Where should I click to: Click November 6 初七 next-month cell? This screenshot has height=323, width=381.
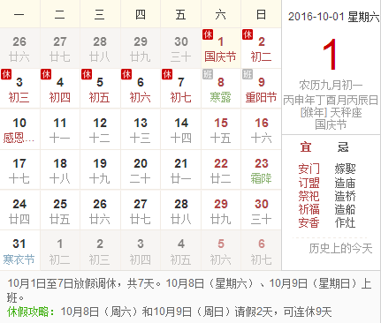(x=261, y=251)
